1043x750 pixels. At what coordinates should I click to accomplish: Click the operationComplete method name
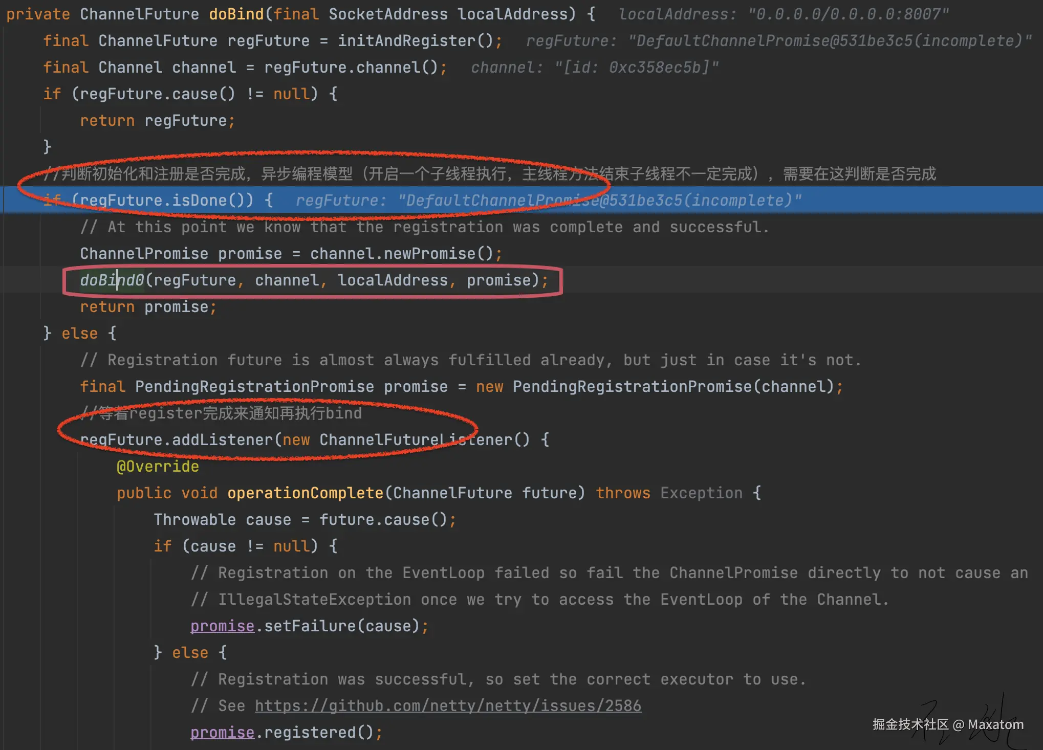[306, 493]
